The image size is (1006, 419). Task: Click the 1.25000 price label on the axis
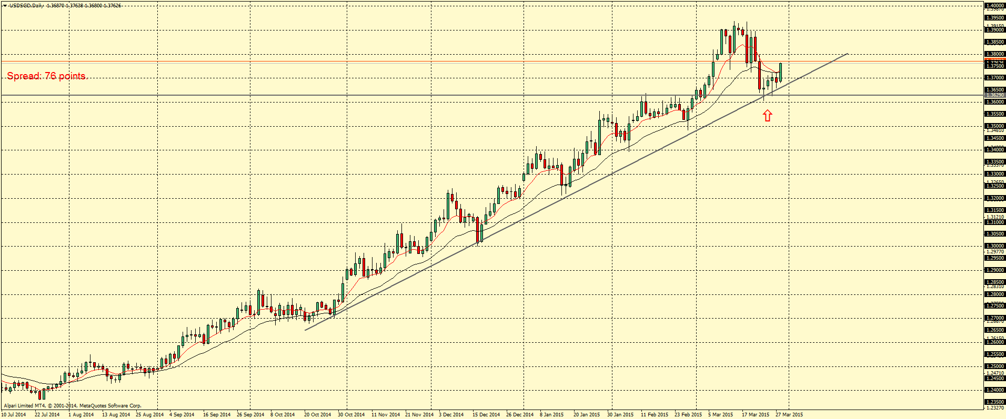[995, 366]
